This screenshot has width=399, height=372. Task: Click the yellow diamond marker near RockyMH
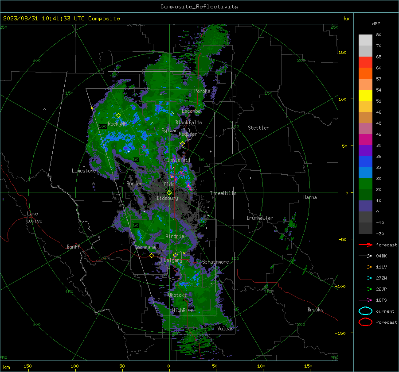[118, 115]
